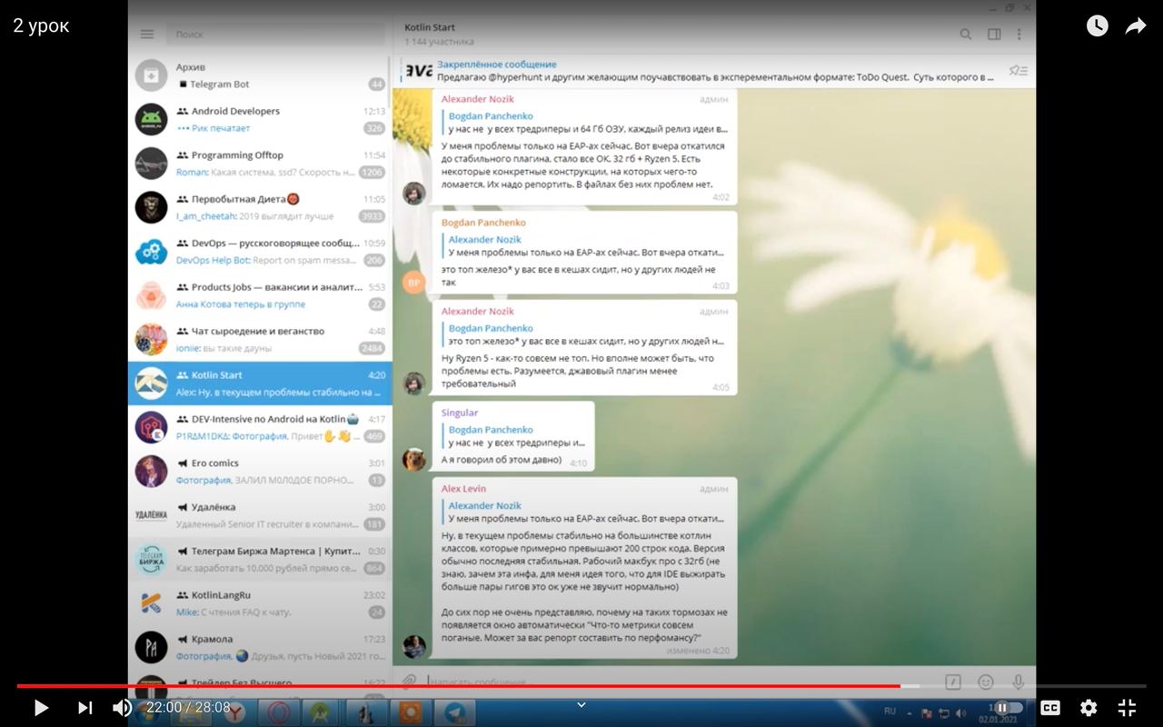Click sender name Bogdan Panchenko at 4:03
The height and width of the screenshot is (727, 1163).
tap(483, 222)
